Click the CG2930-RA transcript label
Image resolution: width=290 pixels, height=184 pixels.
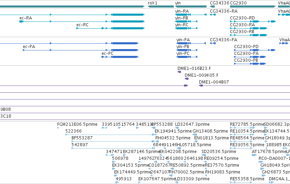[x=243, y=25]
